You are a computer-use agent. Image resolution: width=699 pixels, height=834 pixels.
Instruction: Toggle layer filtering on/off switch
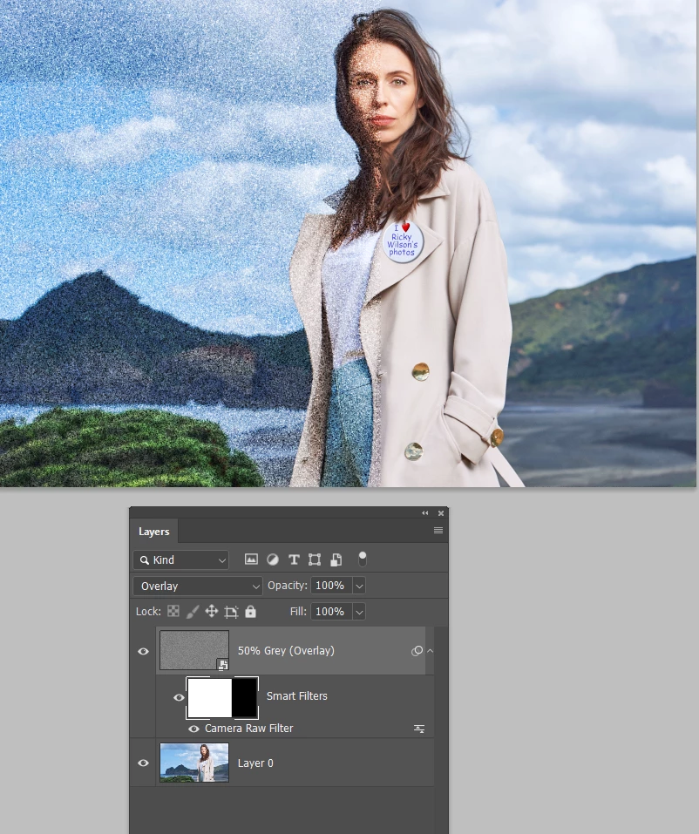click(363, 559)
